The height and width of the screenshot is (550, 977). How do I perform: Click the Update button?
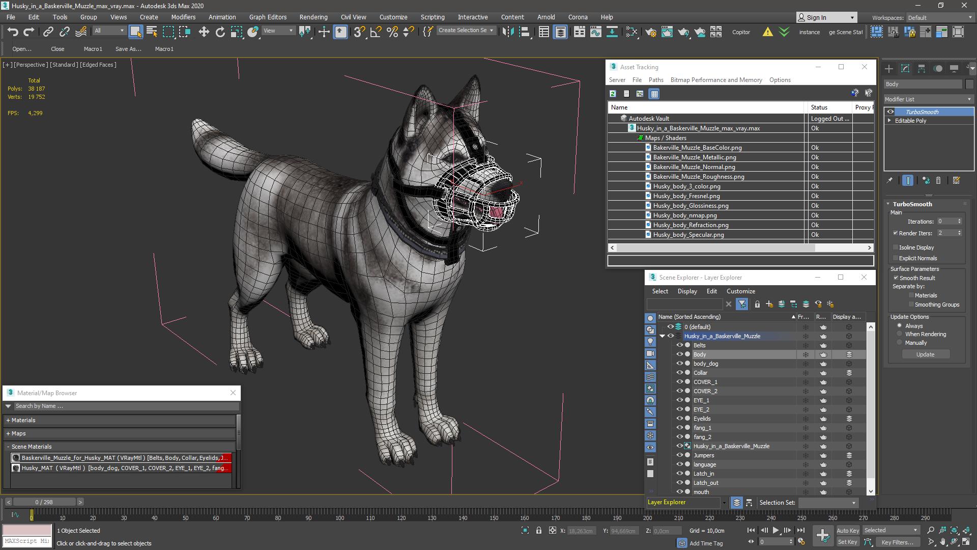[925, 354]
